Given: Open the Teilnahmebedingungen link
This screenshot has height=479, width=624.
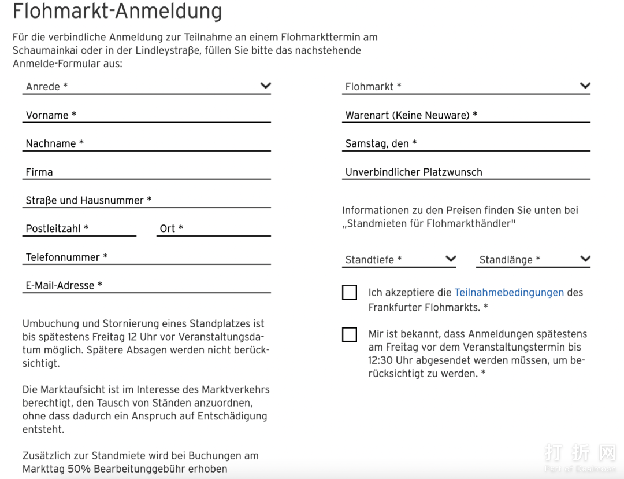Looking at the screenshot, I should coord(509,292).
